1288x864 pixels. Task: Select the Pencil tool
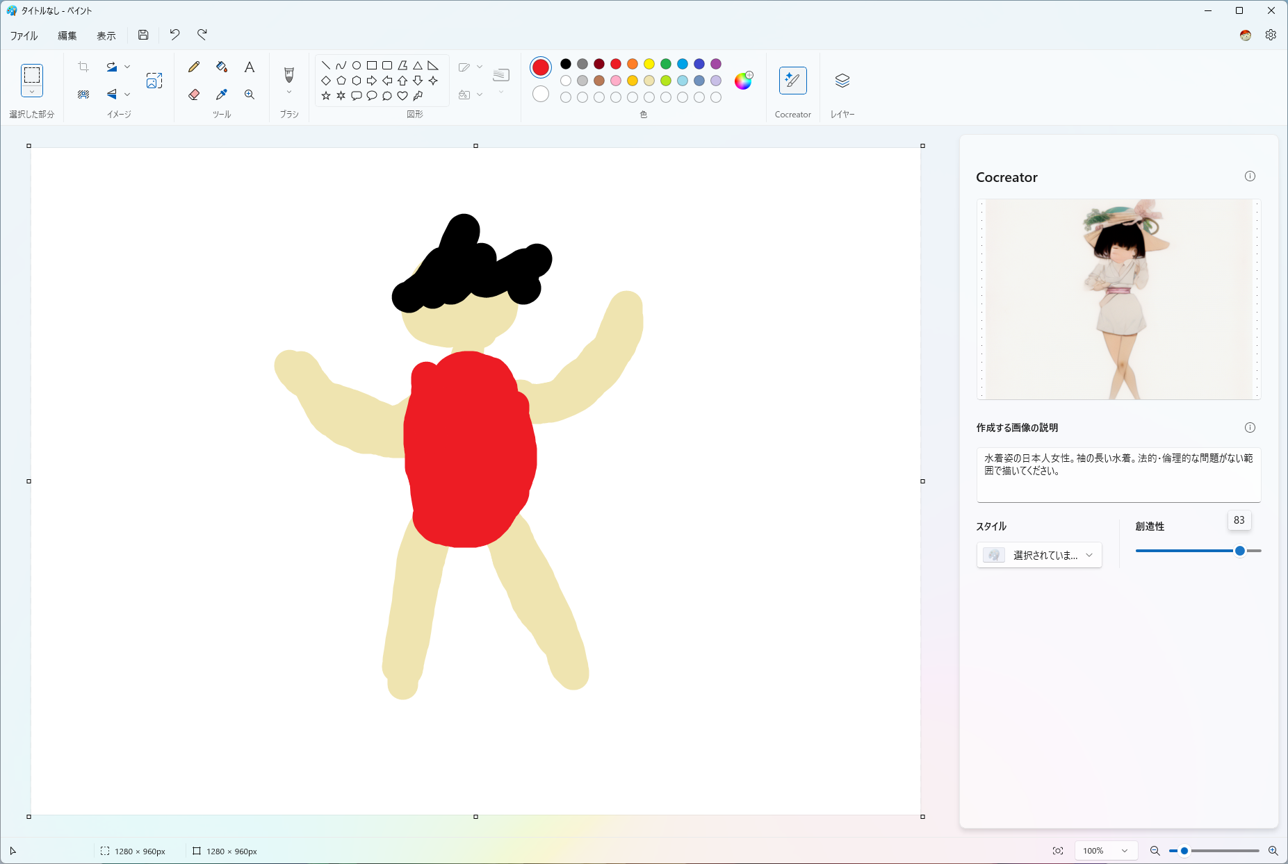point(194,67)
